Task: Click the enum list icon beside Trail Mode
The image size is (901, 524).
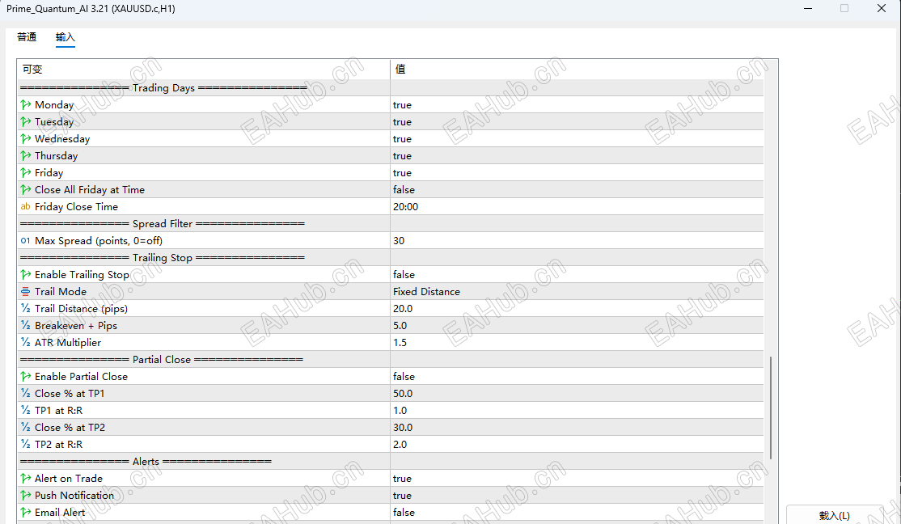Action: point(25,291)
